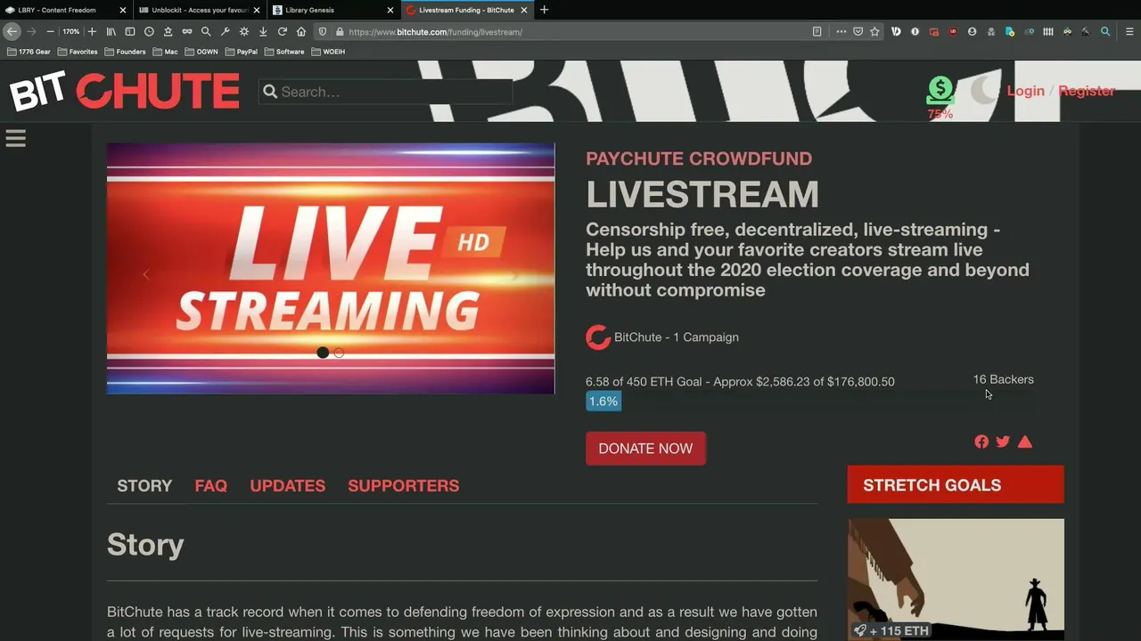Screen dimensions: 1141x641
Task: Click the Donate Now button
Action: 645,449
